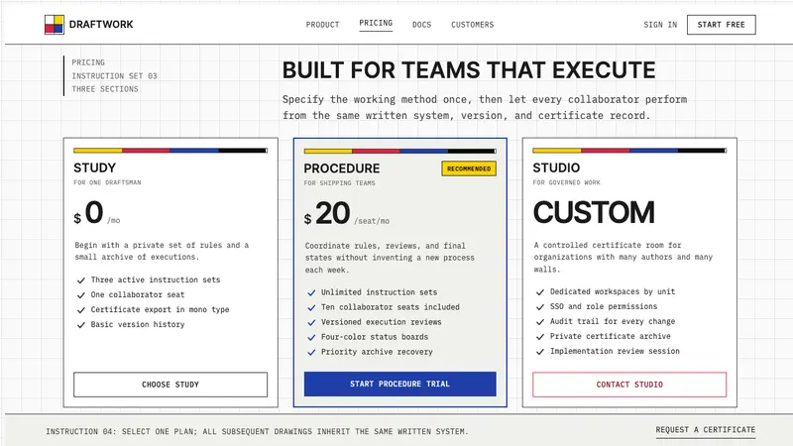Click checkmark beside Audit trail for every change
Viewport: 793px width, 446px height.
pos(540,321)
